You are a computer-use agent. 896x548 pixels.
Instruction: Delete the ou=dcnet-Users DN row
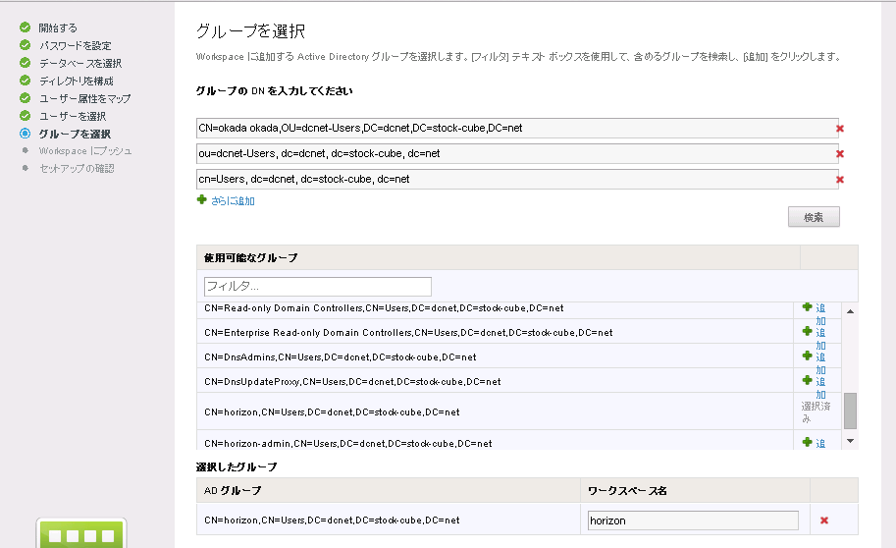840,154
